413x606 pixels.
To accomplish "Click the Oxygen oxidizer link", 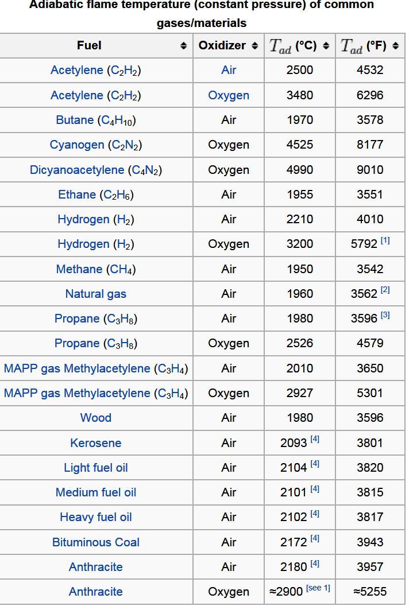I will (229, 95).
